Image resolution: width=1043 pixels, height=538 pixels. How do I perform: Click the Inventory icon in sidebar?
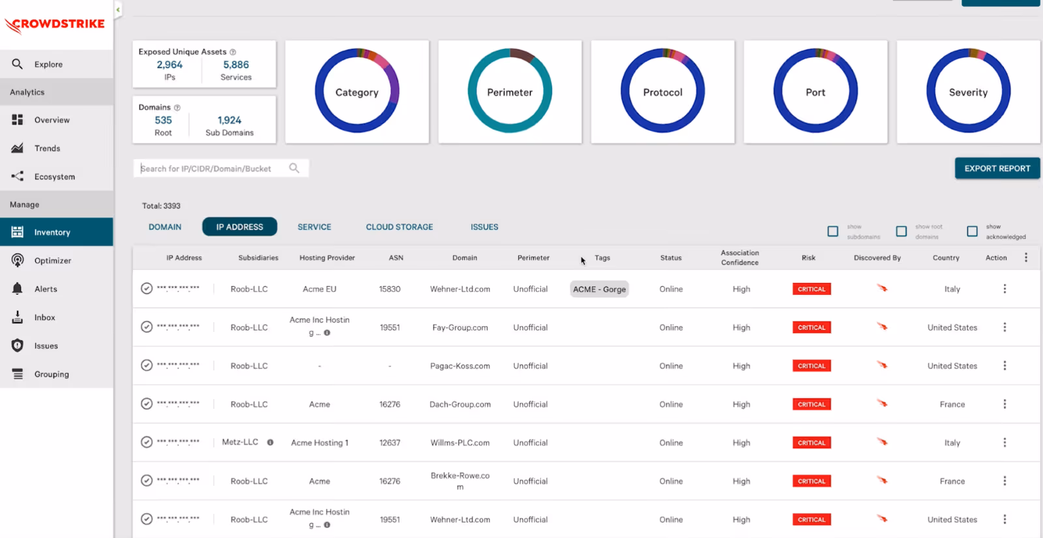[18, 232]
